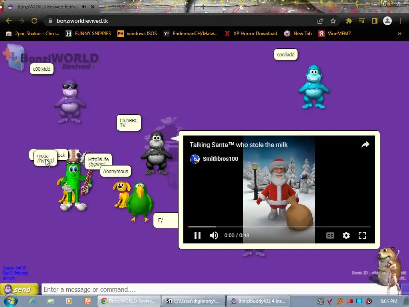Reload the page with the refresh icon
This screenshot has width=409, height=307.
click(34, 21)
